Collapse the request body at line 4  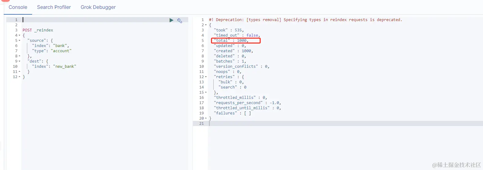click(20, 35)
